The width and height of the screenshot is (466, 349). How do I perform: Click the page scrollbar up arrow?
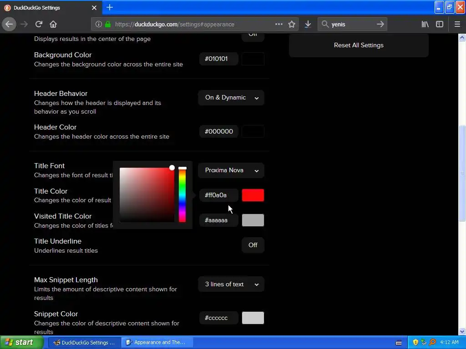click(x=462, y=38)
